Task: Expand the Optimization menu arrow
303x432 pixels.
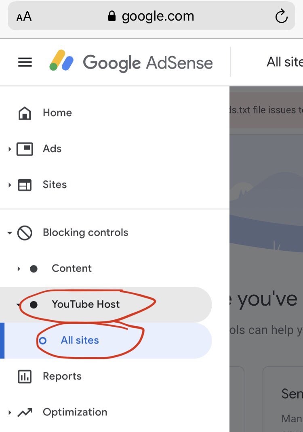Action: [10, 413]
